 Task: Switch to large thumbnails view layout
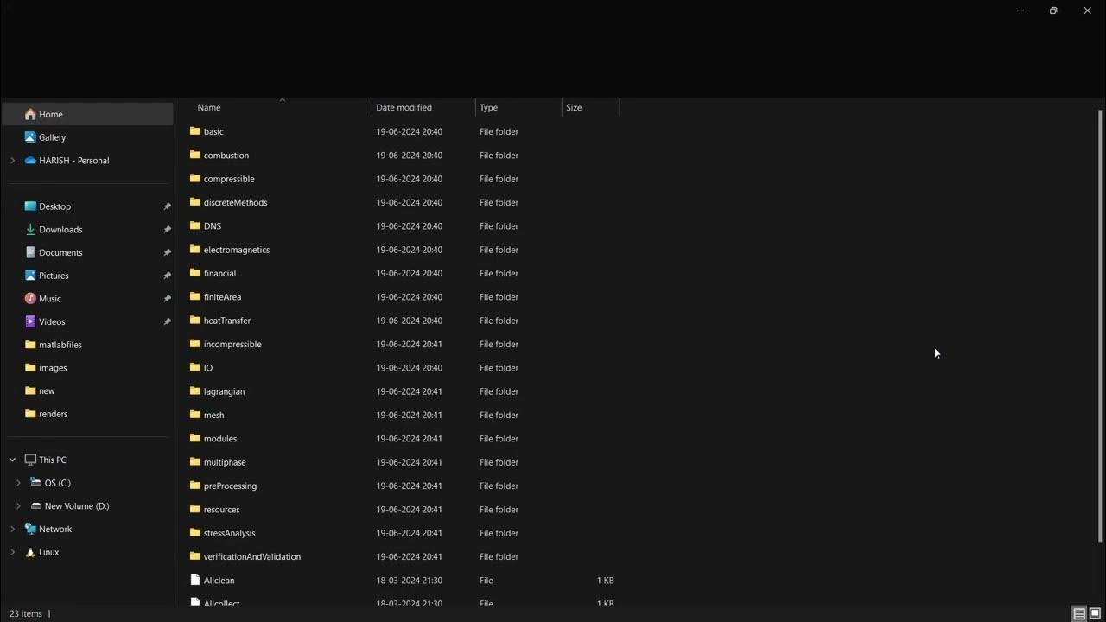pyautogui.click(x=1095, y=614)
